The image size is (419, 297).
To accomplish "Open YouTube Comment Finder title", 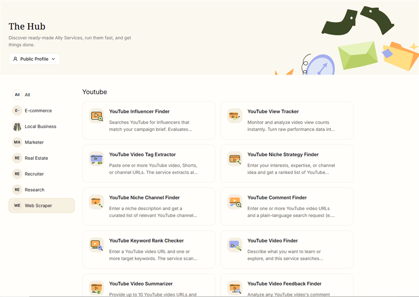I will tap(277, 198).
